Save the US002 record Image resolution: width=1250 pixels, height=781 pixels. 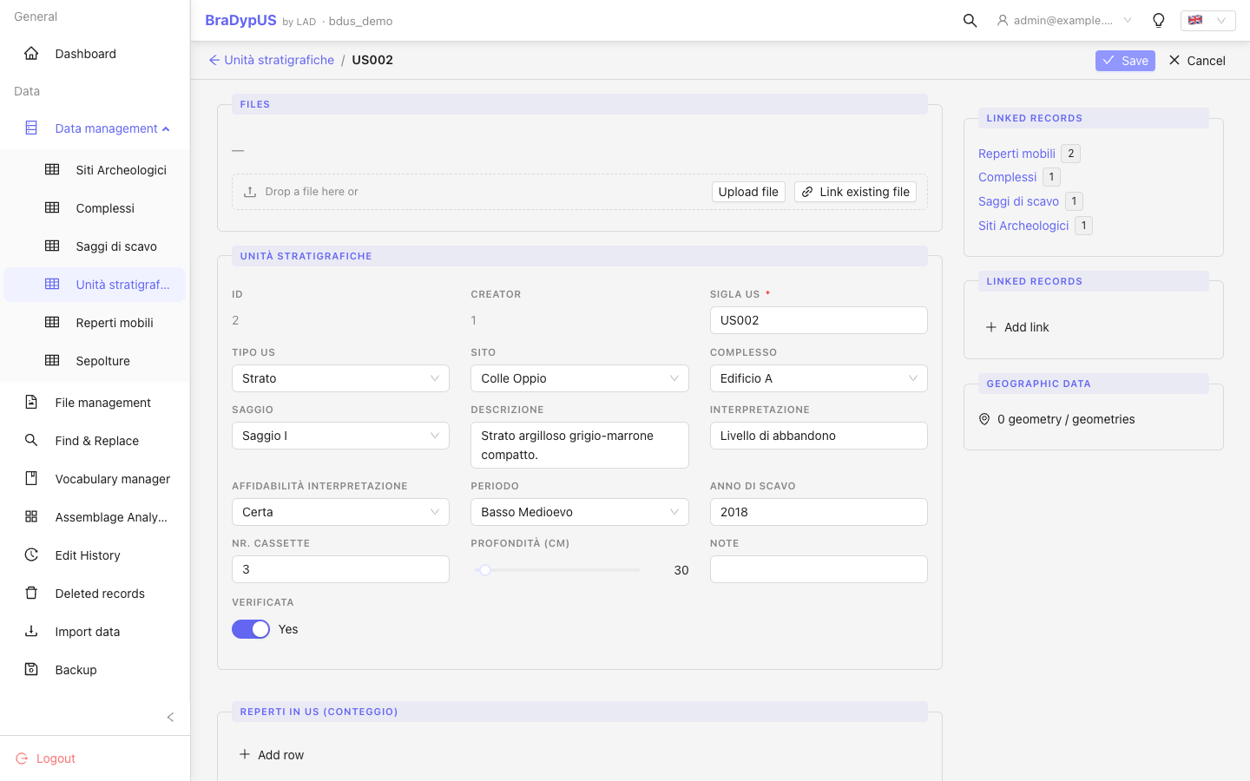pyautogui.click(x=1125, y=61)
